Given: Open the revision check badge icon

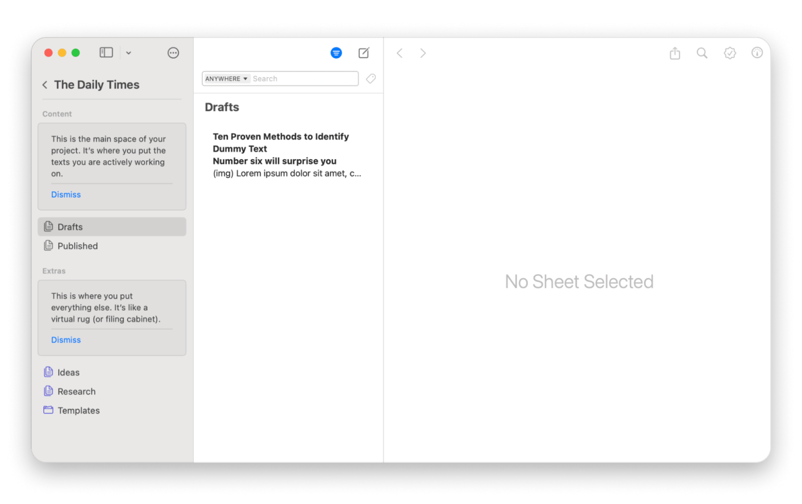Looking at the screenshot, I should [x=730, y=53].
